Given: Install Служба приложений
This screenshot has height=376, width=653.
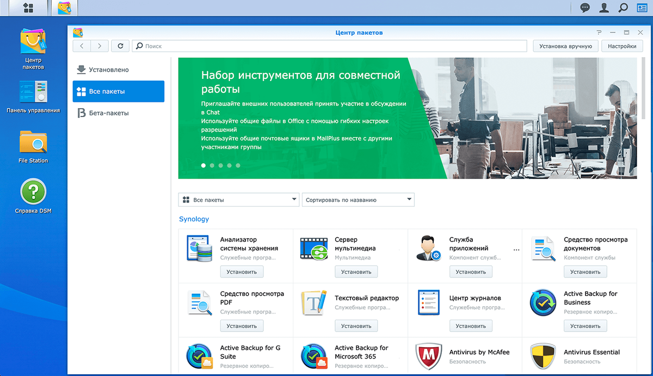Looking at the screenshot, I should pyautogui.click(x=471, y=272).
